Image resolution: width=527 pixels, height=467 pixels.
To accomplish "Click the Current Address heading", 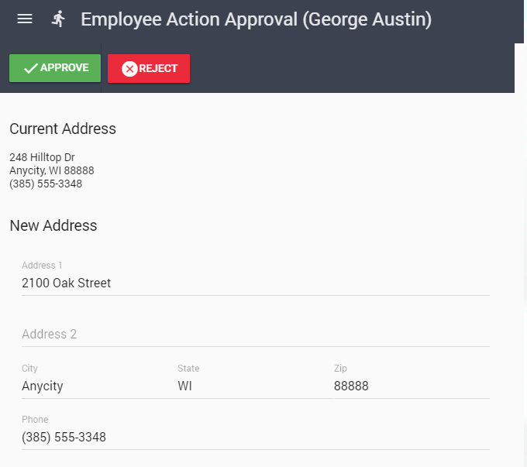I will pyautogui.click(x=63, y=129).
